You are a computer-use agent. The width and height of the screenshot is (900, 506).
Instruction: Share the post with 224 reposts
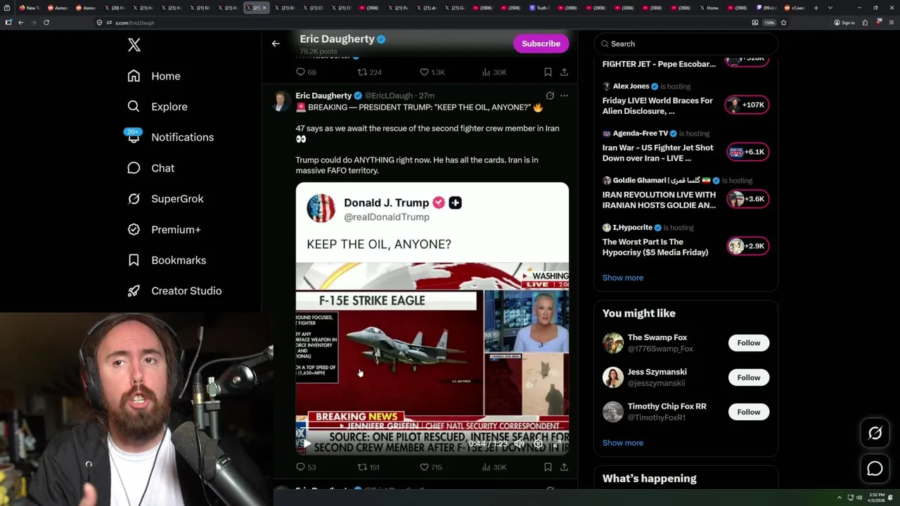coord(564,72)
